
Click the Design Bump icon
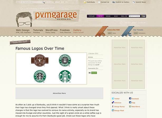tap(113, 106)
